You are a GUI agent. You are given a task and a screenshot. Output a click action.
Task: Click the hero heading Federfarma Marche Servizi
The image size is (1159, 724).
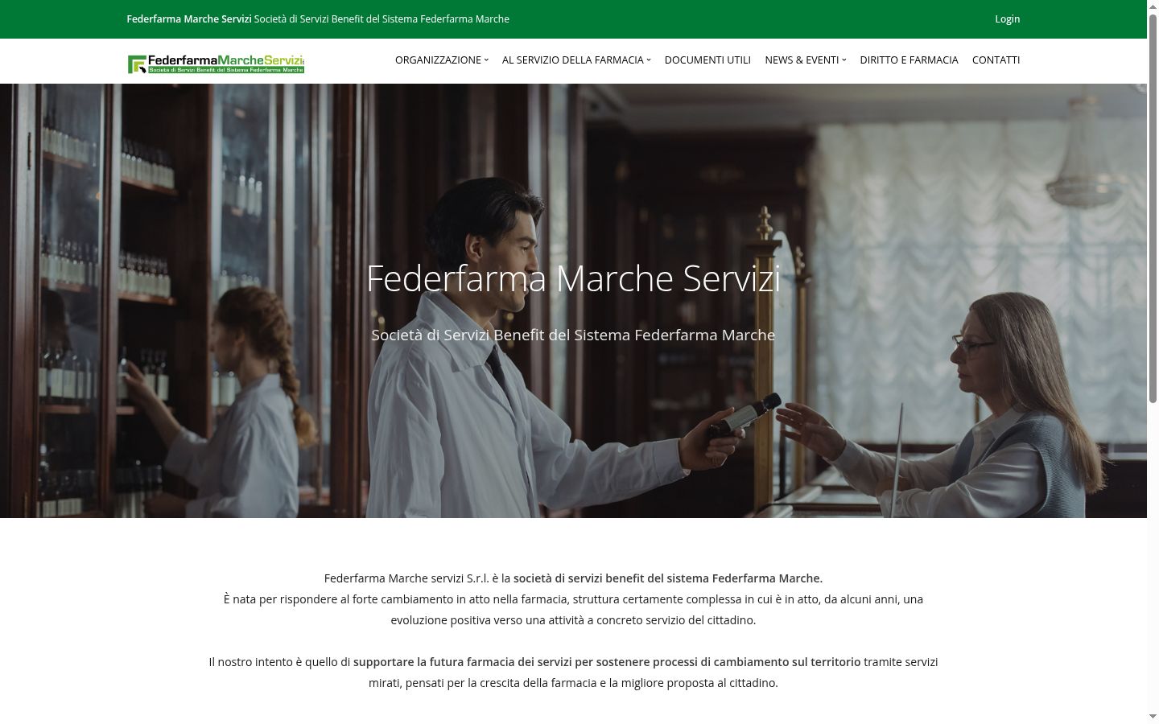click(573, 278)
